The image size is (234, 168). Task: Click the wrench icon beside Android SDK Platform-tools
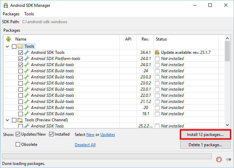point(27,59)
